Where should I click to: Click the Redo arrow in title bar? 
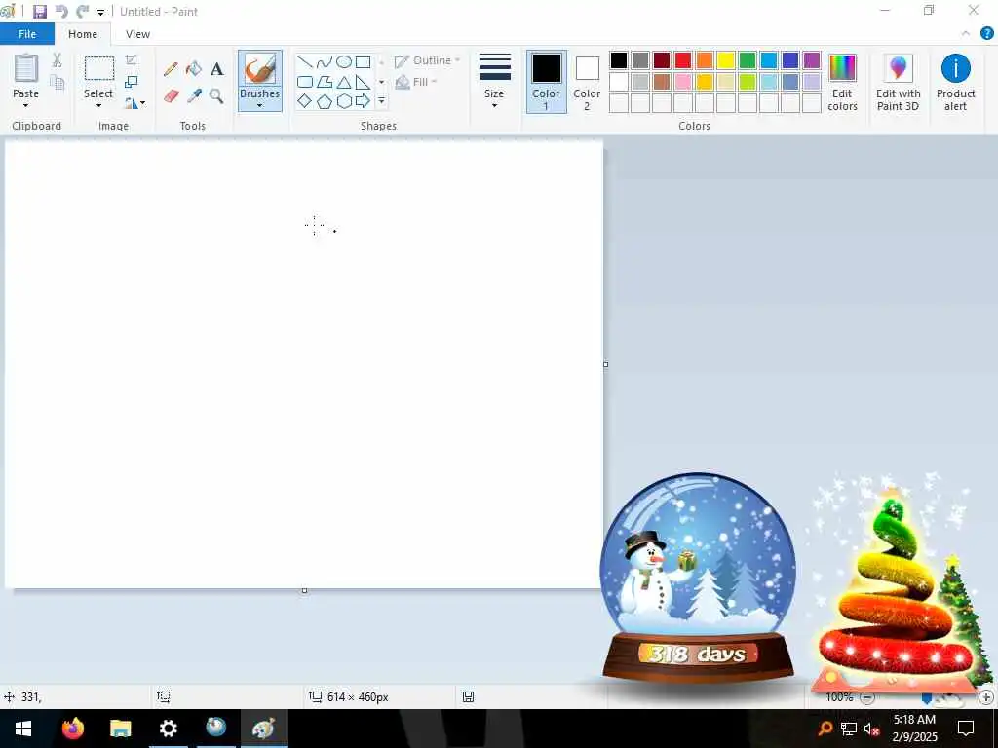82,12
